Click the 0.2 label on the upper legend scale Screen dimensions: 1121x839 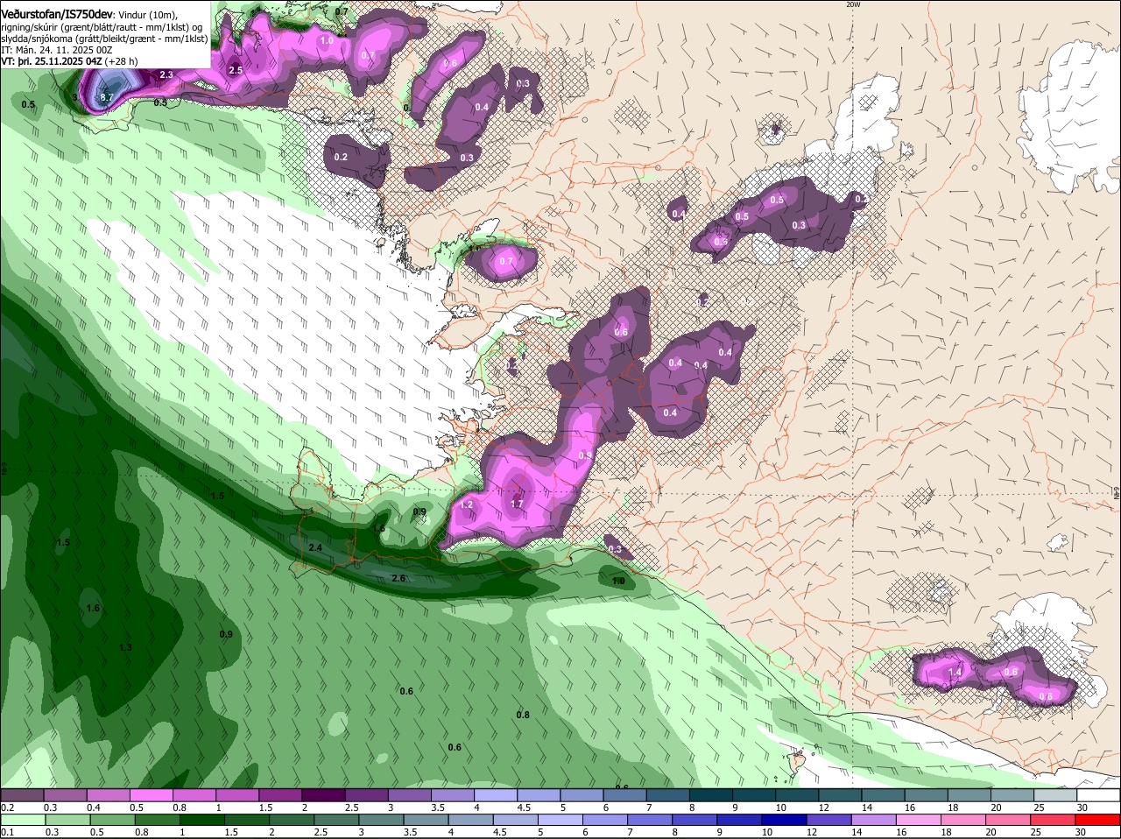[x=7, y=807]
